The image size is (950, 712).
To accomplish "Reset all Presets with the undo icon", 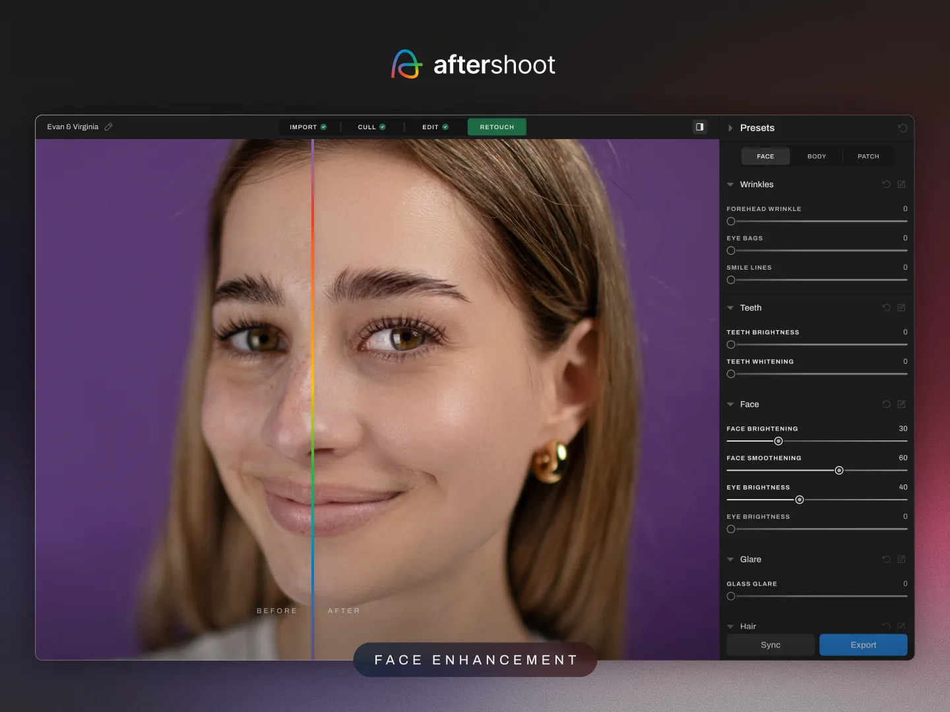I will click(x=902, y=128).
